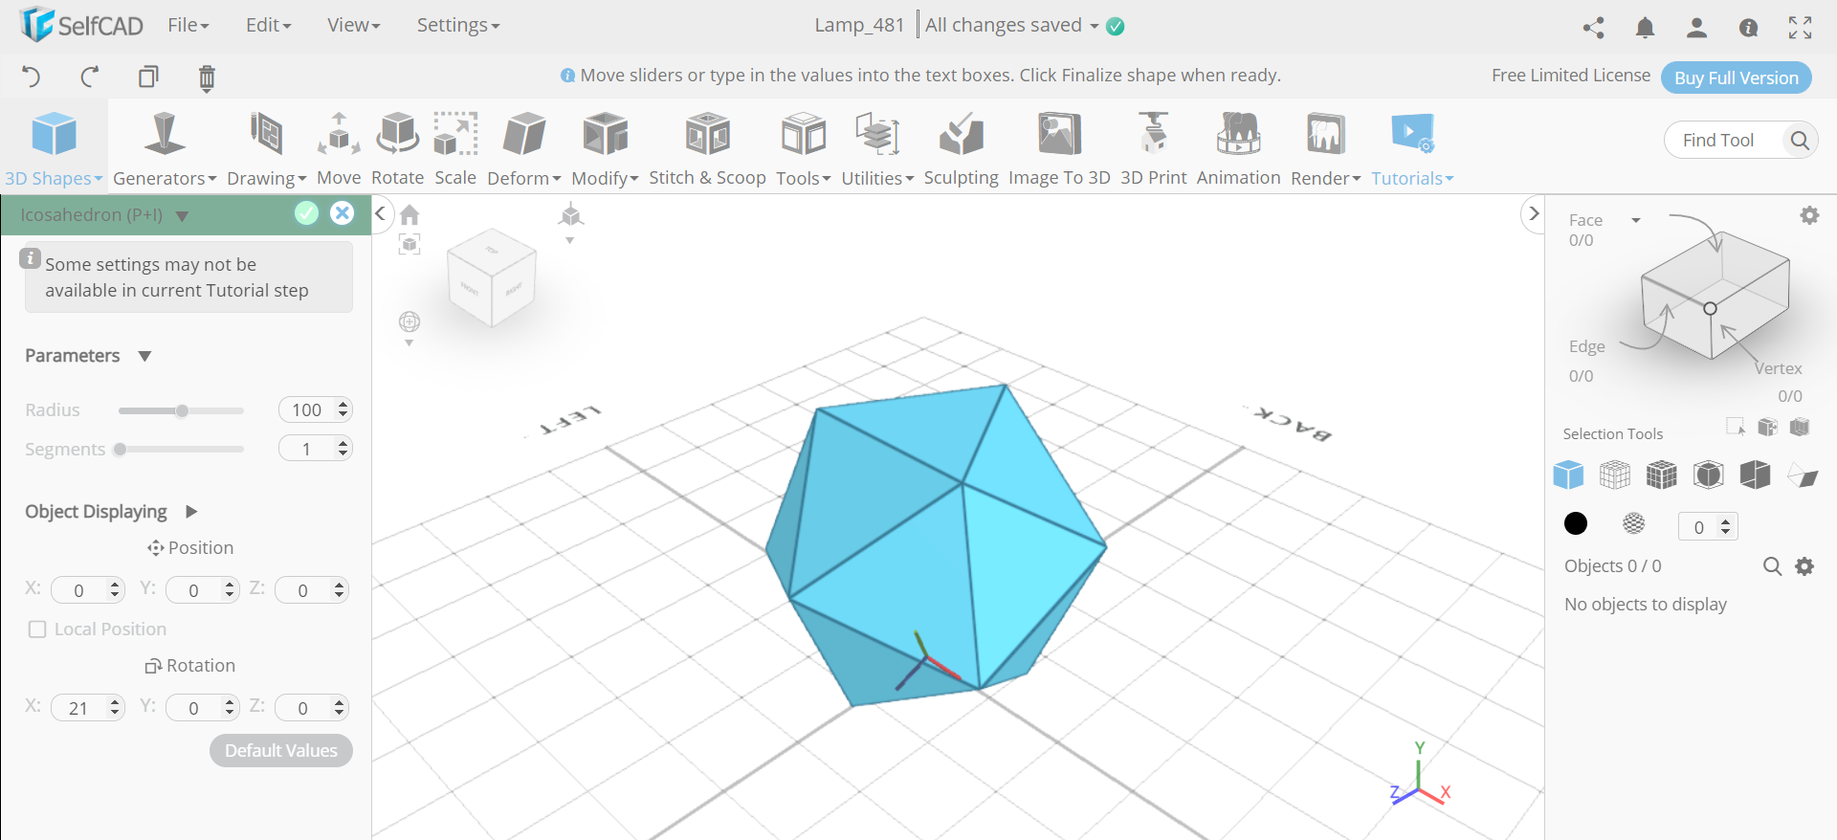Click the info icon in header
The image size is (1837, 840).
coord(1748,28)
